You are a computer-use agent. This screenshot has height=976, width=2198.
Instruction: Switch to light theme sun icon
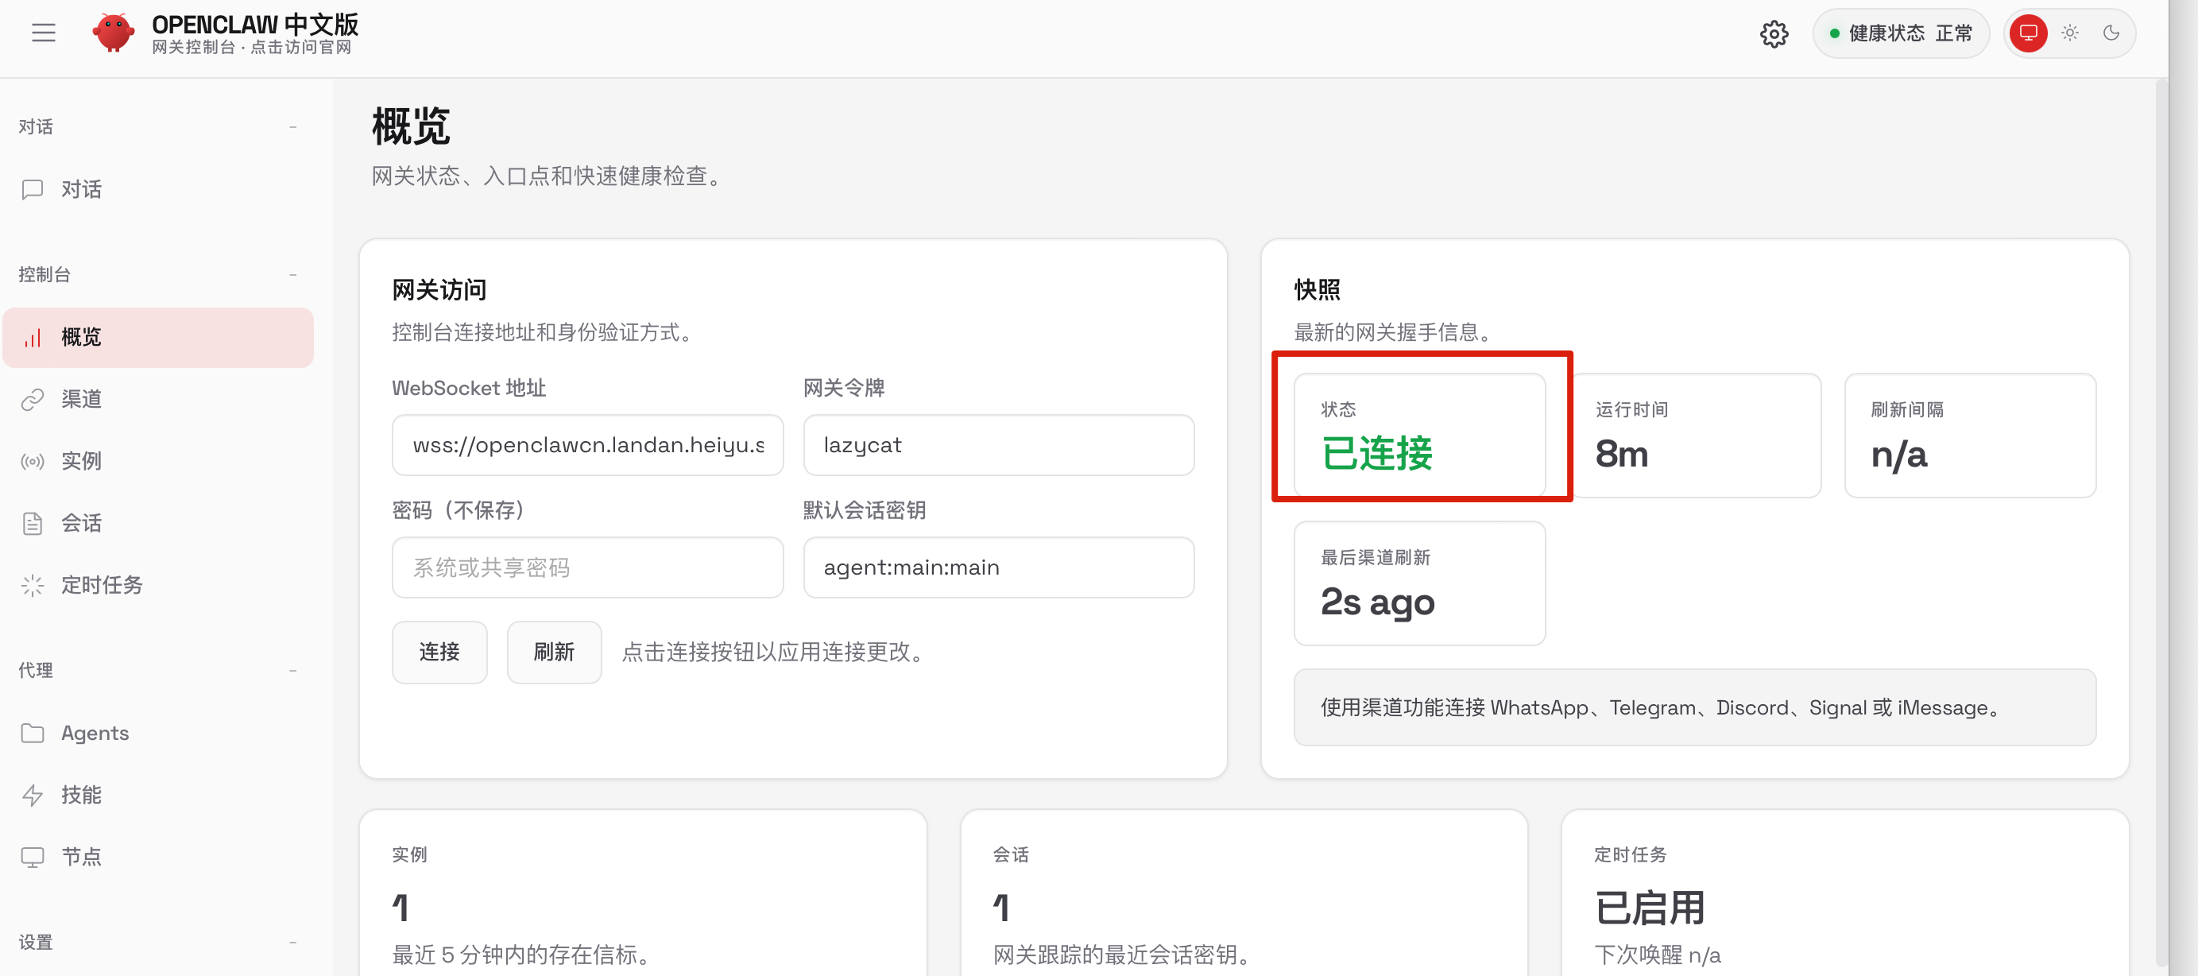[x=2070, y=33]
